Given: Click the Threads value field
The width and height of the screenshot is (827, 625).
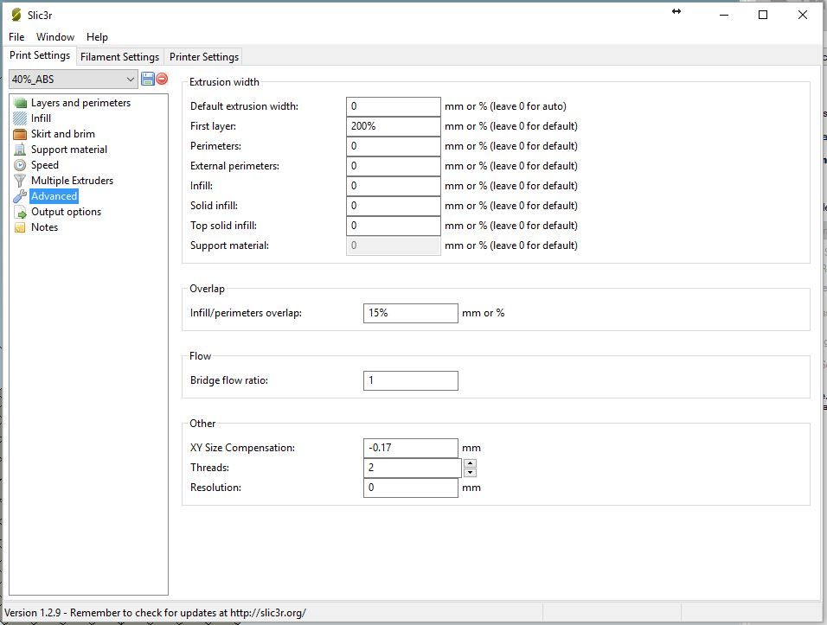Looking at the screenshot, I should point(413,468).
